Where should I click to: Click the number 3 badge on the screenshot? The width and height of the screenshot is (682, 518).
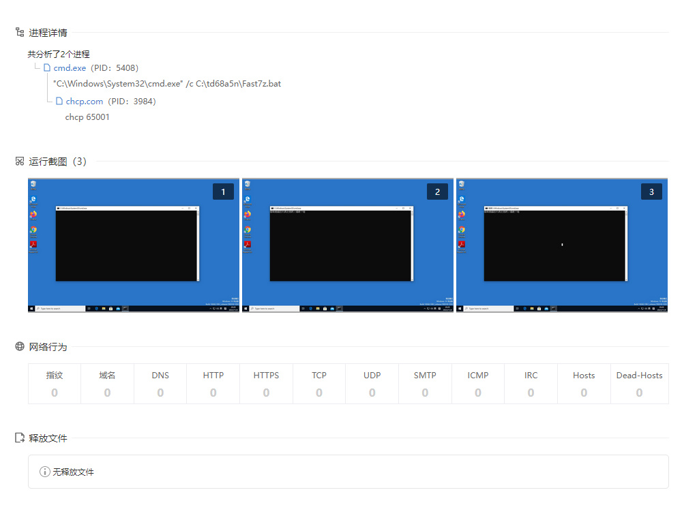click(651, 192)
